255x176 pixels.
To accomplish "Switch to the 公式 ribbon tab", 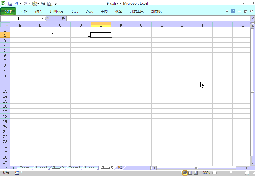I will [x=75, y=11].
